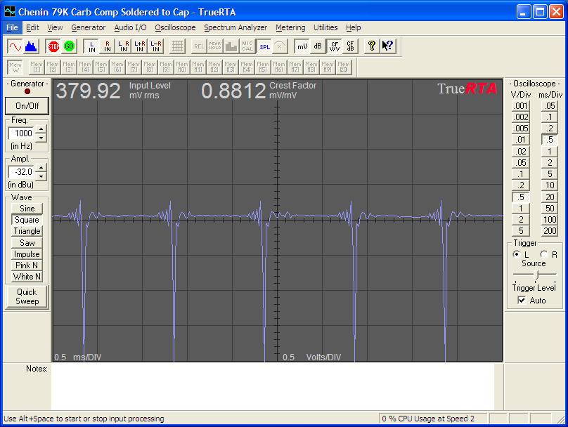The image size is (568, 427).
Task: Open the Spectrum Analyzer menu
Action: (x=235, y=27)
